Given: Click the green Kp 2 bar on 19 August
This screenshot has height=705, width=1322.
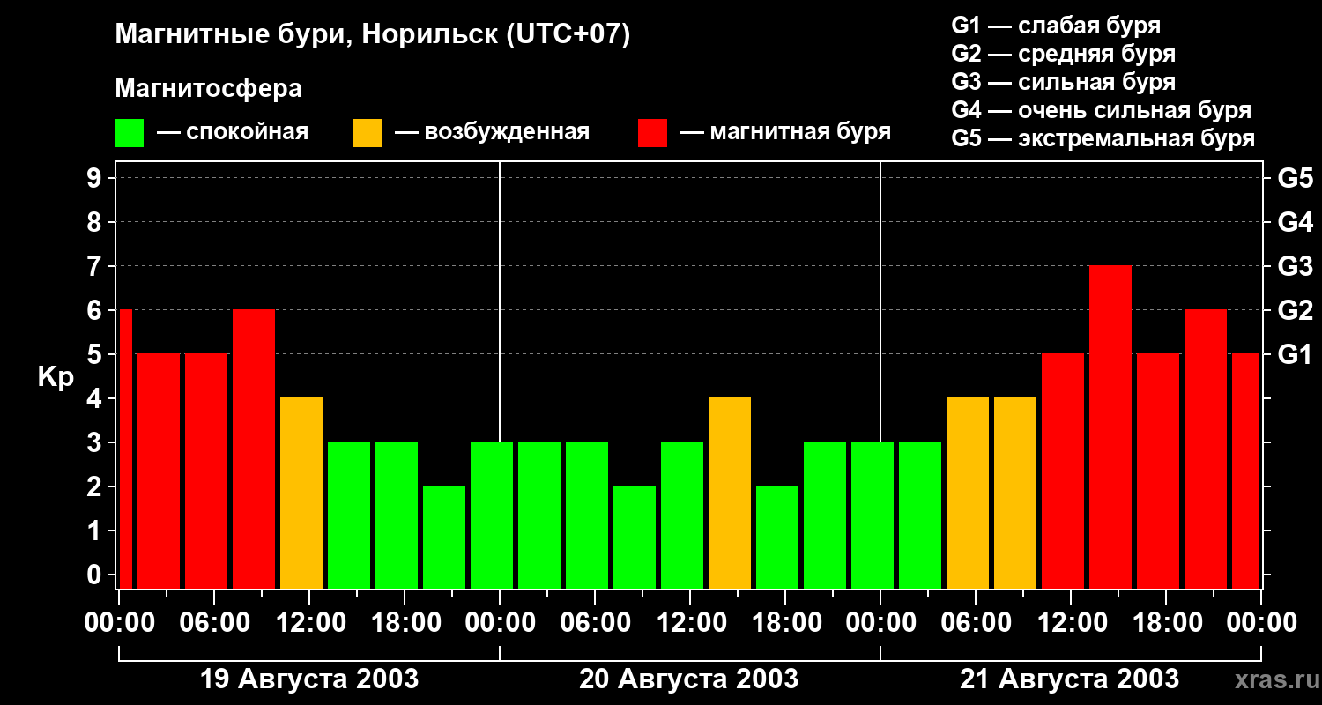Looking at the screenshot, I should (x=444, y=537).
